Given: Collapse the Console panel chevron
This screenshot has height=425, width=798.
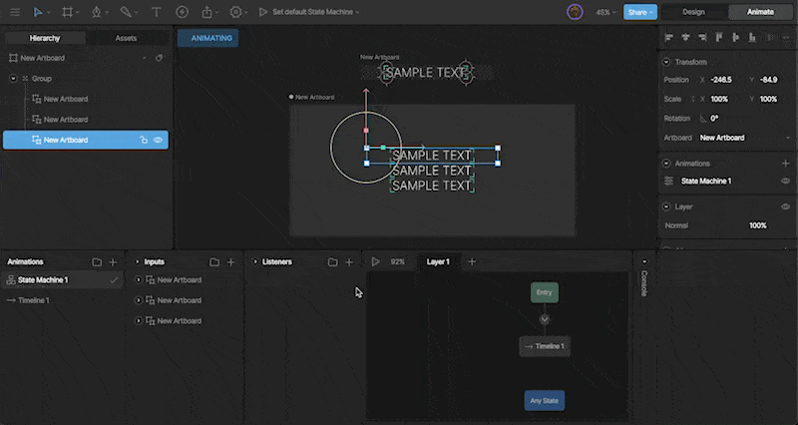Looking at the screenshot, I should click(644, 262).
